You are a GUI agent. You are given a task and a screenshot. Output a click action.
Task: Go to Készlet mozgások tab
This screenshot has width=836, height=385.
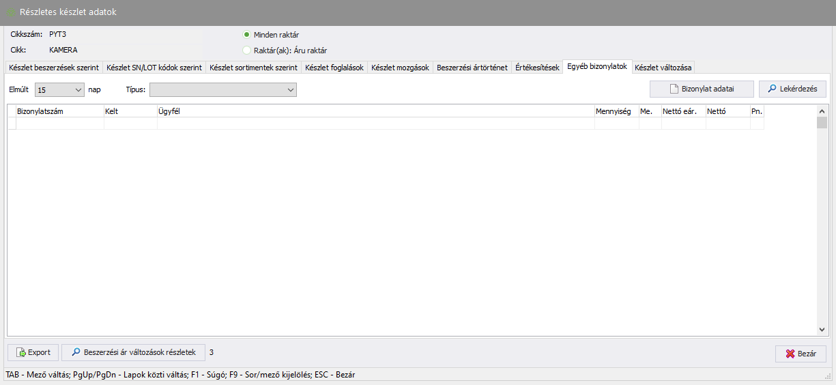coord(400,68)
